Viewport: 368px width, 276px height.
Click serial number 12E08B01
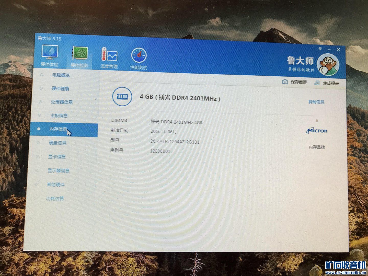click(160, 151)
